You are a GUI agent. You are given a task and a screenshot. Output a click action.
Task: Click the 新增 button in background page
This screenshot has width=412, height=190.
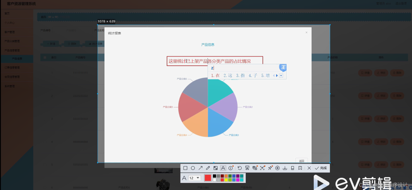[x=51, y=44]
